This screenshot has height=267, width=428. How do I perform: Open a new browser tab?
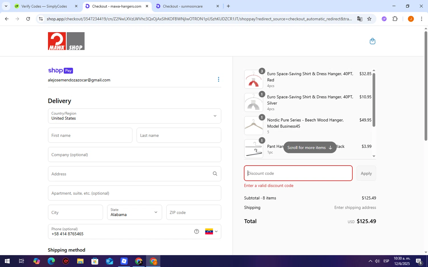[228, 6]
